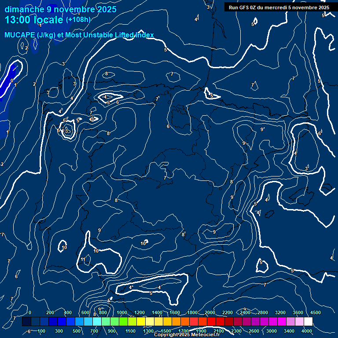Click the legend value '200'
This screenshot has height=338, width=338.
tap(50, 312)
